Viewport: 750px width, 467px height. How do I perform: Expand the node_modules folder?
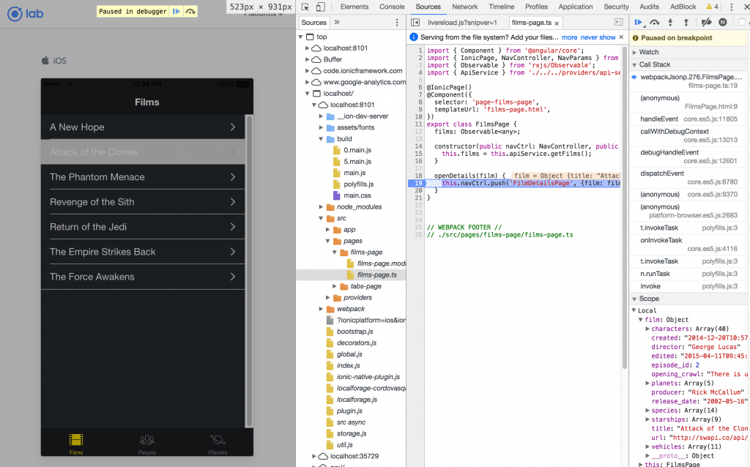322,207
